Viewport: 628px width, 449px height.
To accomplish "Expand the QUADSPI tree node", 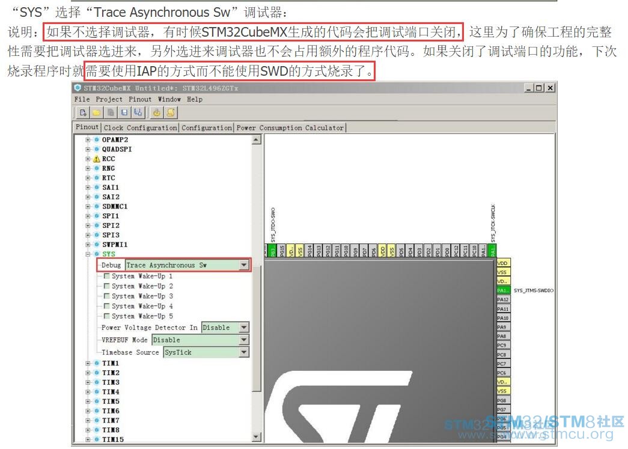I will [x=88, y=150].
